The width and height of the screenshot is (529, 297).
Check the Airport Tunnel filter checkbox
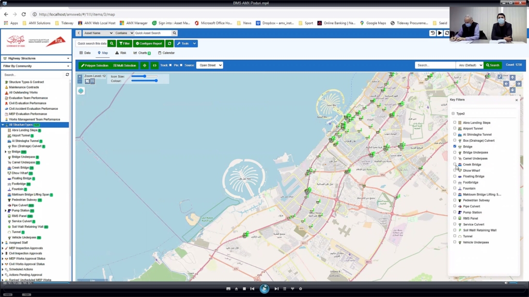point(455,128)
